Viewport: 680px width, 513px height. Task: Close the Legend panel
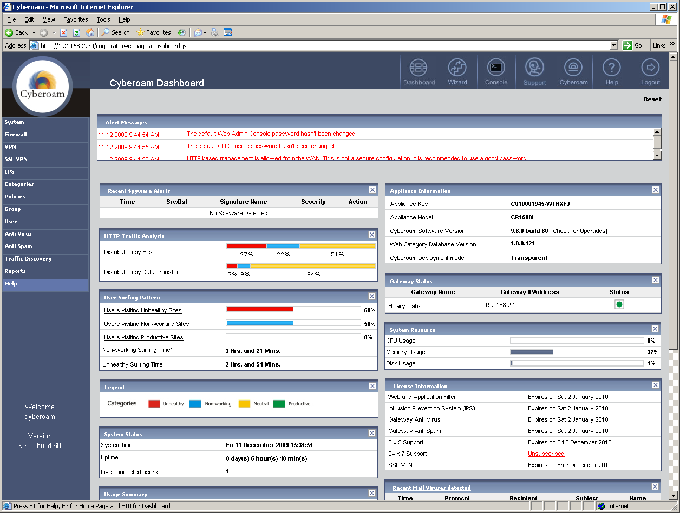(x=372, y=386)
